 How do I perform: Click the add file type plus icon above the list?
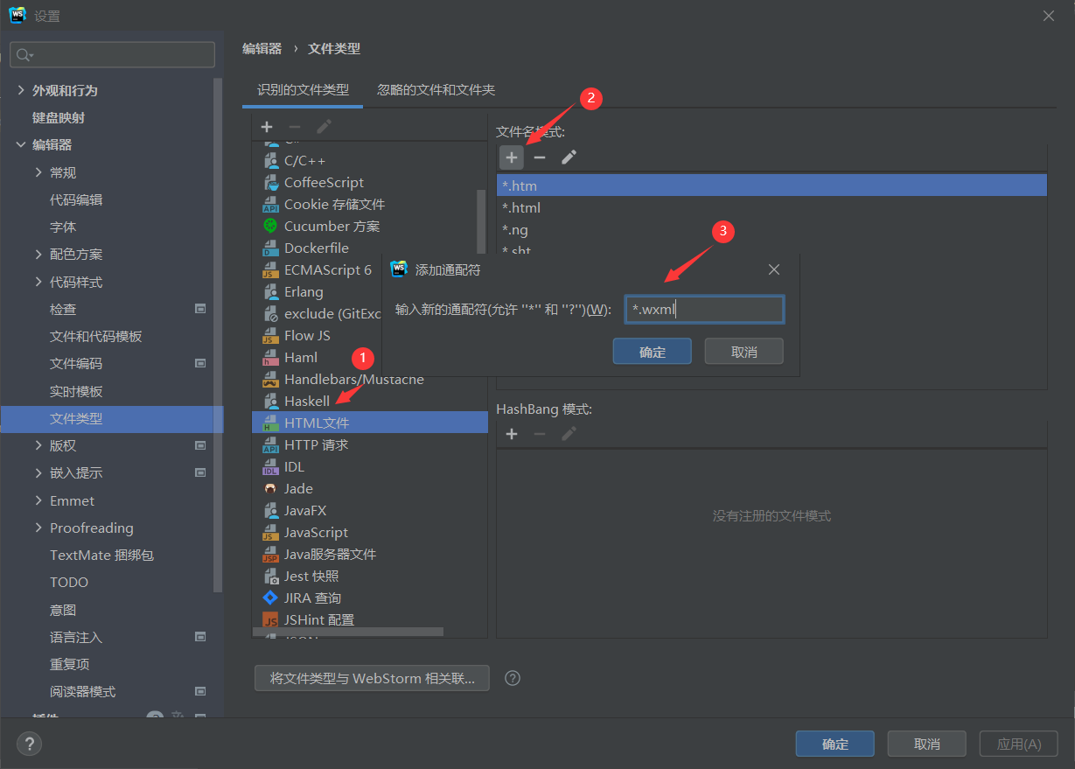(267, 127)
